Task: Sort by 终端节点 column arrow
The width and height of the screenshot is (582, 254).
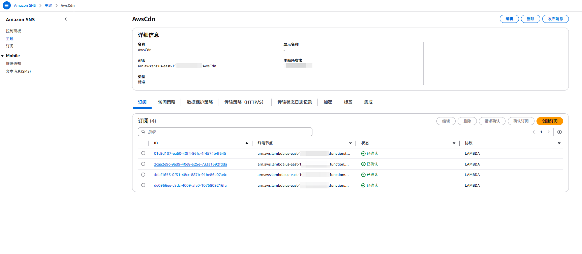Action: (350, 143)
